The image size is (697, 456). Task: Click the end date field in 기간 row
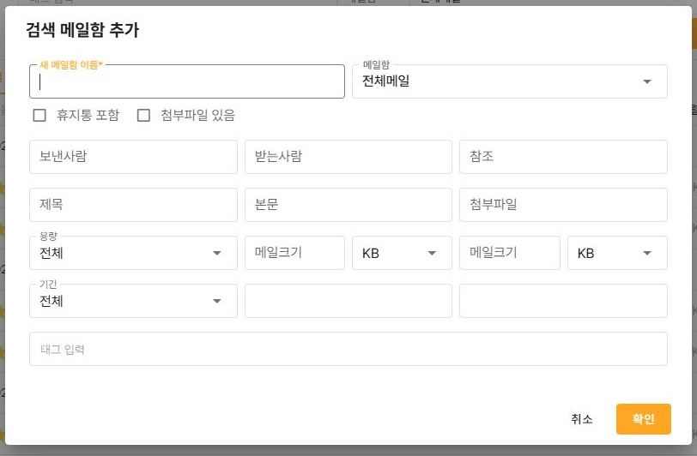[563, 301]
